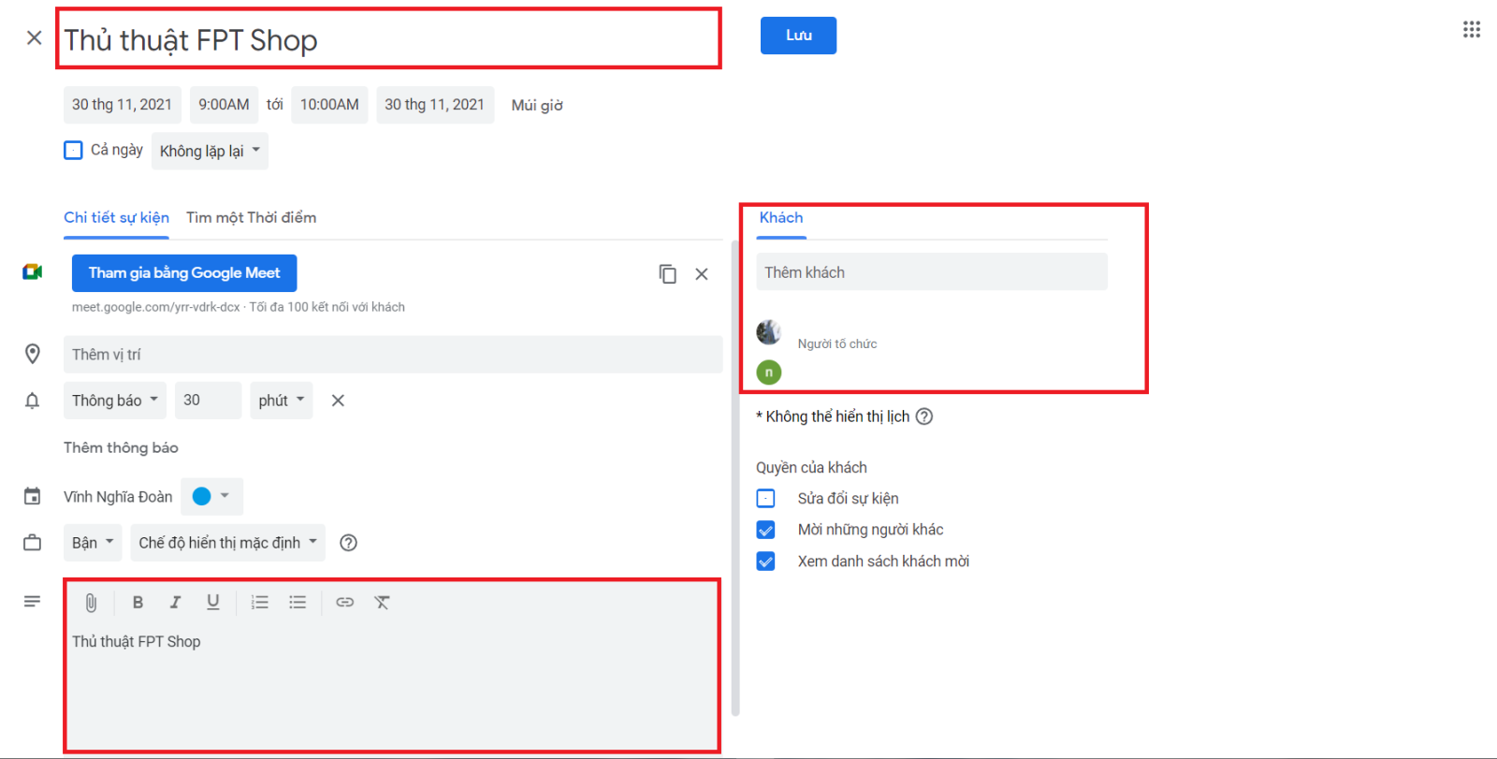This screenshot has width=1497, height=759.
Task: Save the event with Lưu button
Action: [798, 36]
